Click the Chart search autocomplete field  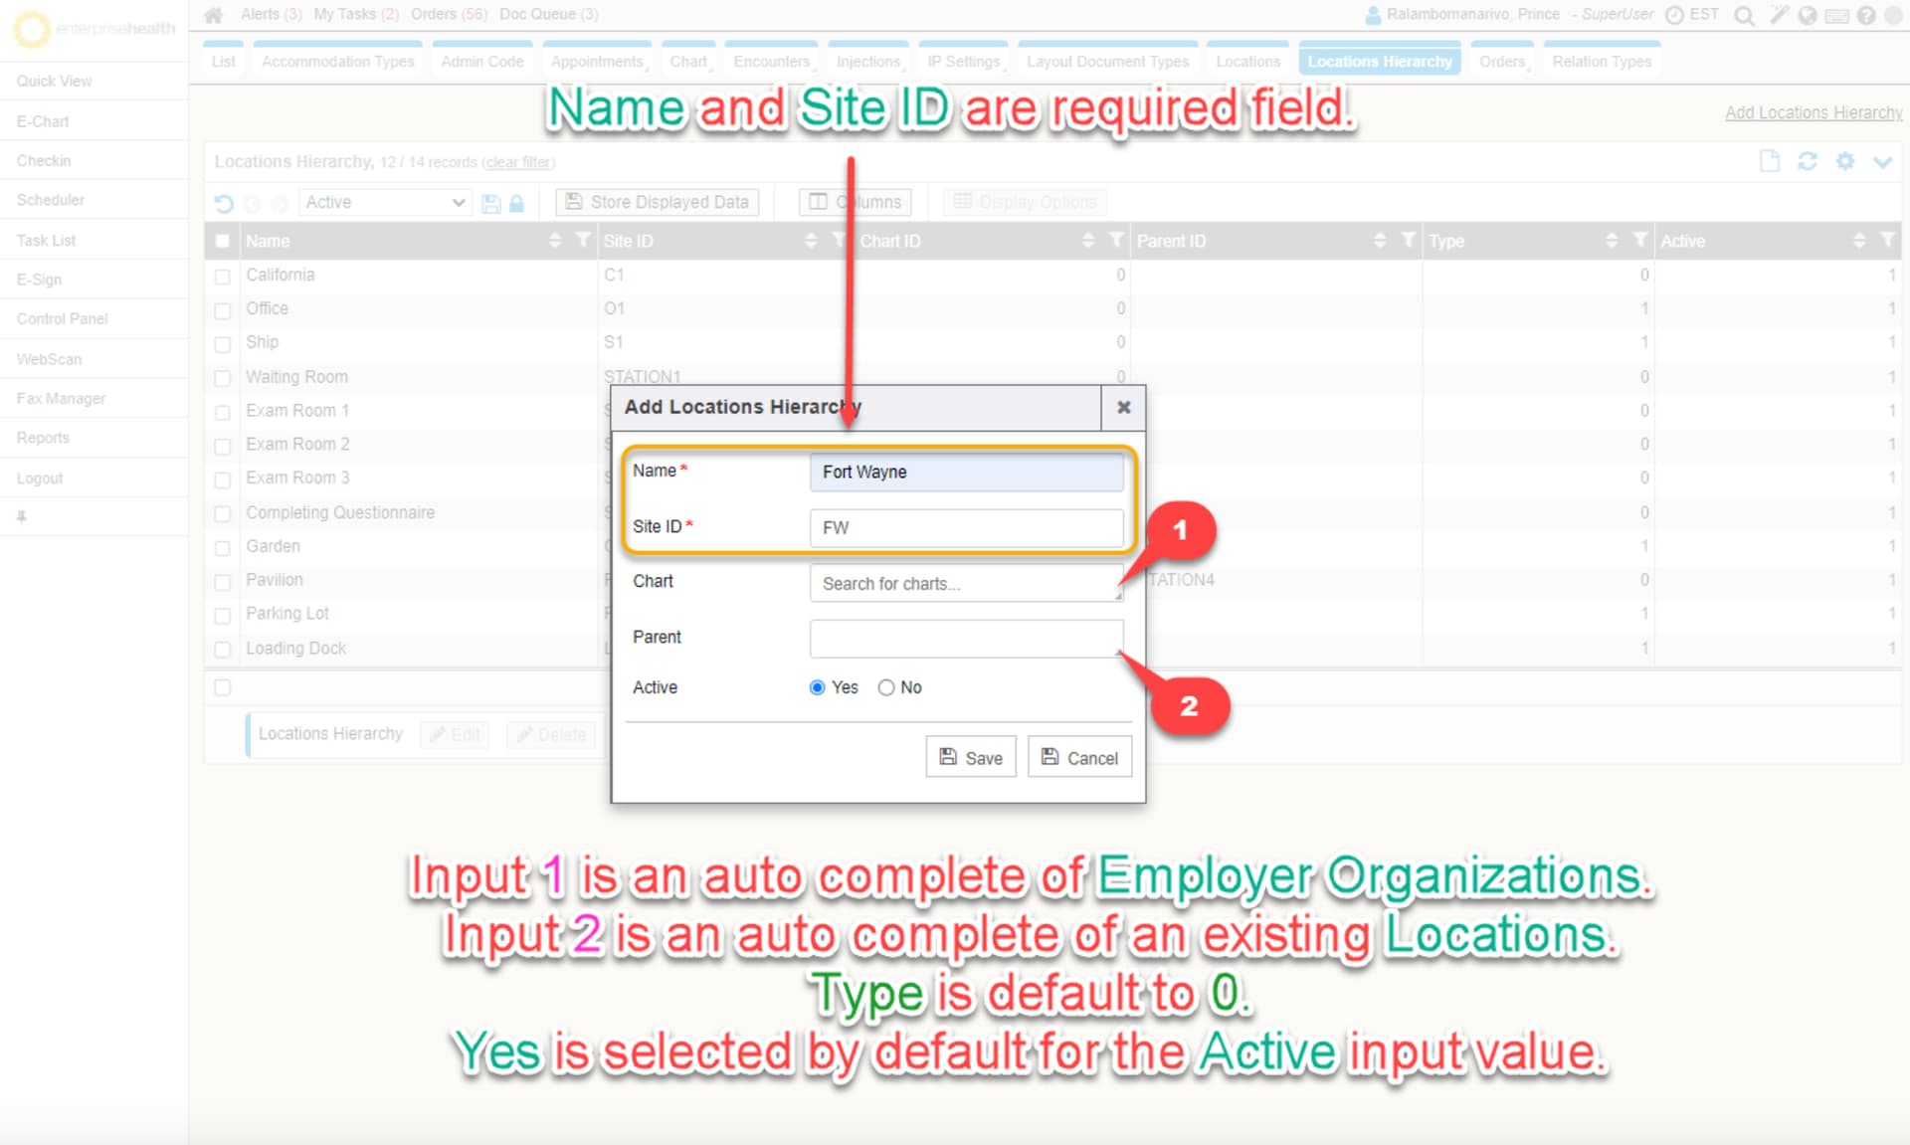coord(965,584)
